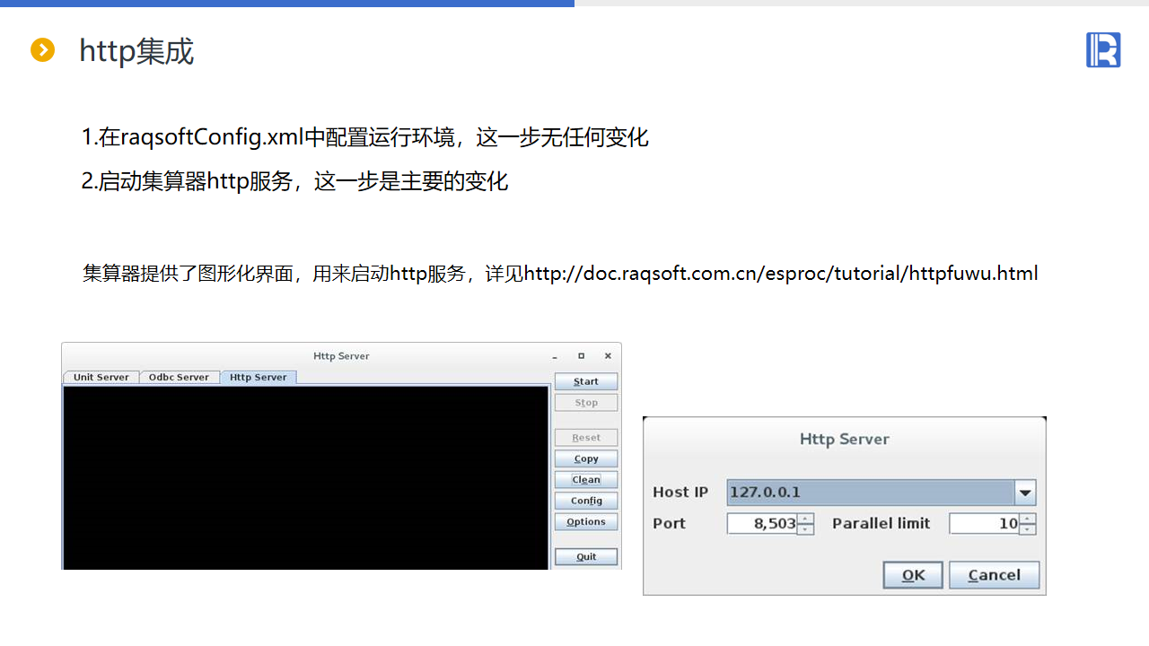Click inside the Port number field
The width and height of the screenshot is (1149, 646).
point(762,524)
